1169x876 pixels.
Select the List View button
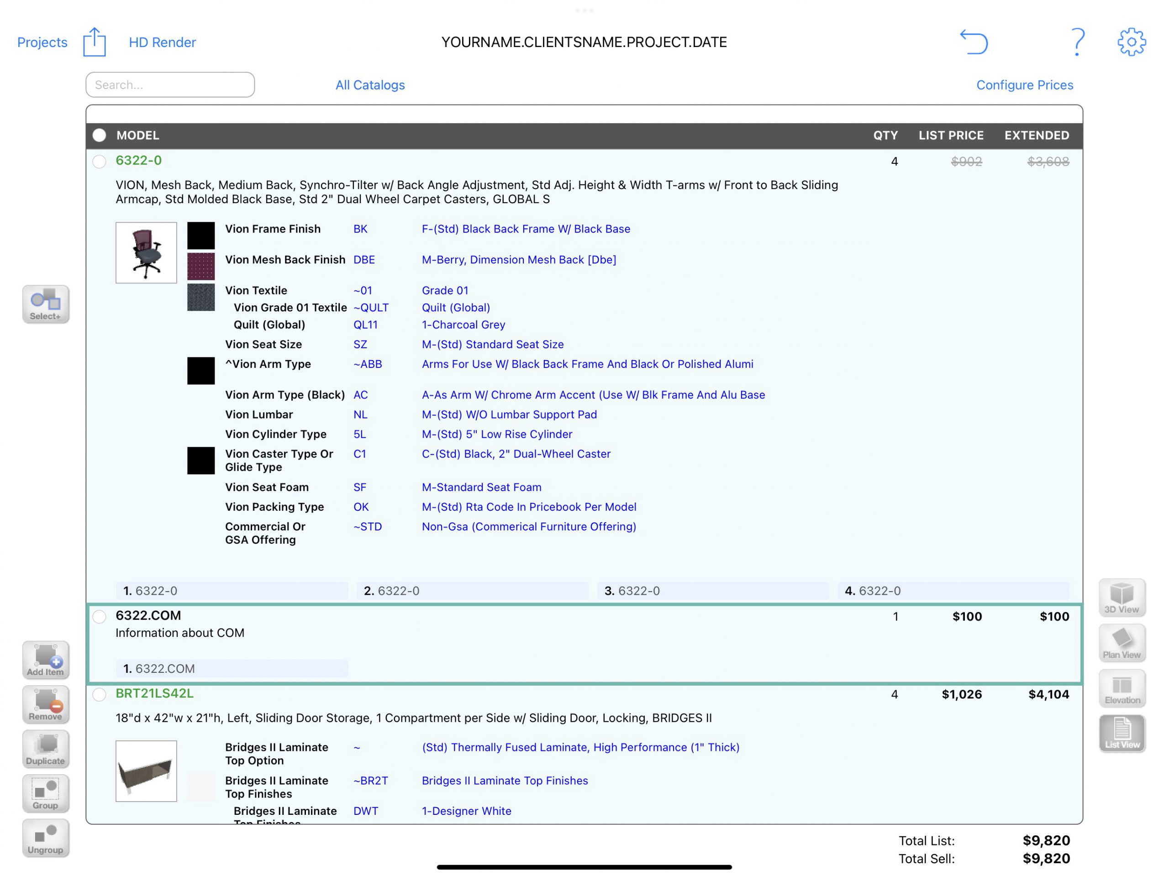(x=1122, y=733)
